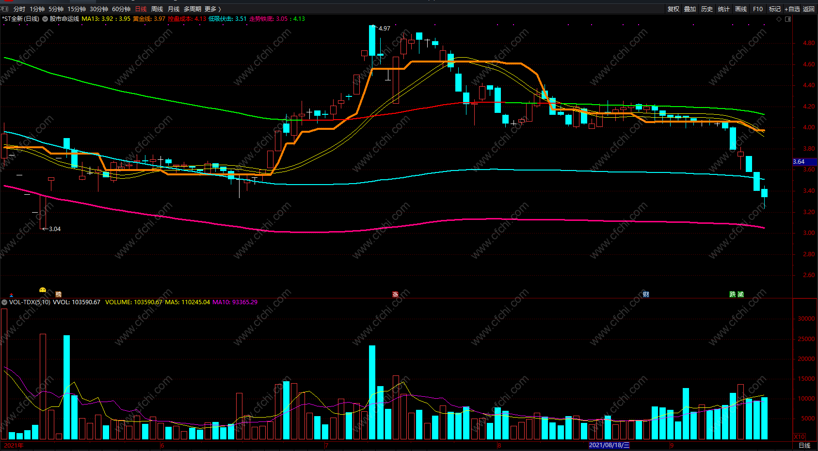Click the MA10: 93365.29 volume label
Viewport: 818px width, 451px height.
[235, 302]
